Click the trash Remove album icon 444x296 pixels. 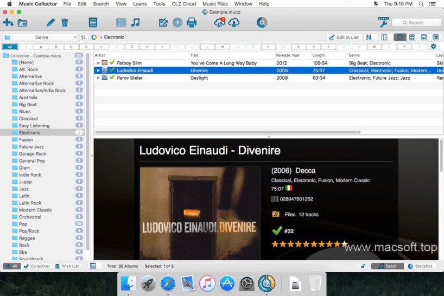(65, 23)
